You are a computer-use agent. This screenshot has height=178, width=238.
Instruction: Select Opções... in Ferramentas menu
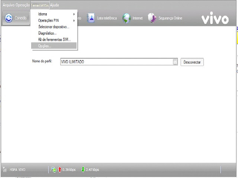point(54,46)
